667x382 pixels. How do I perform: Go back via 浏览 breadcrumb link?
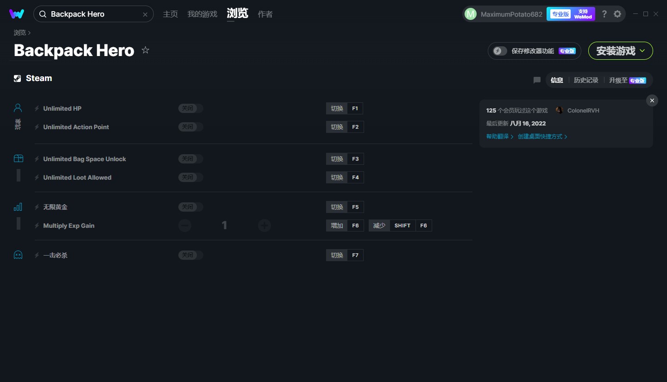coord(20,32)
